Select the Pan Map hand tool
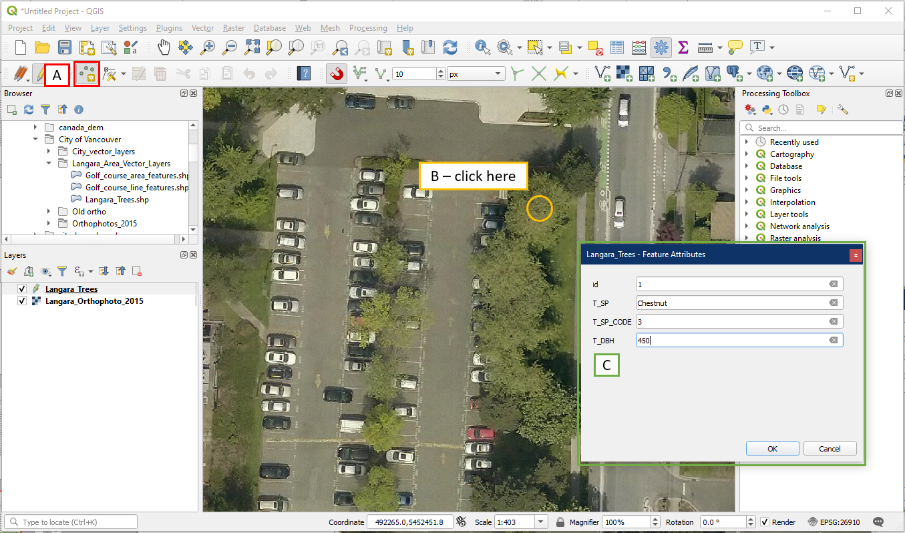 (x=164, y=47)
